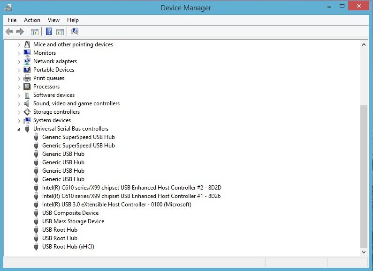Select Intel(R) USB 3.0 eXtensible Host Controller
The width and height of the screenshot is (373, 271).
click(x=116, y=205)
